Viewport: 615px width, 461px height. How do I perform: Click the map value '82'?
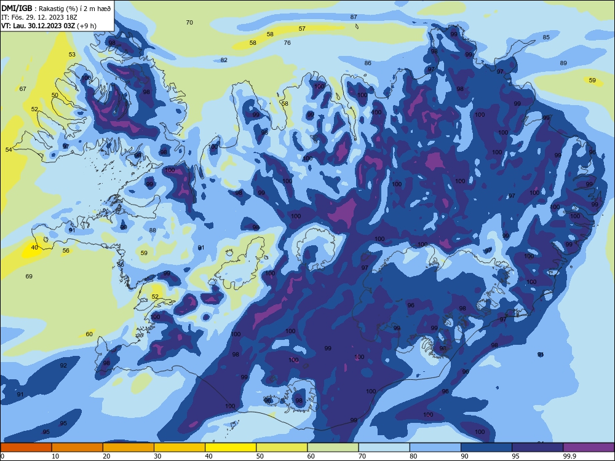point(224,60)
